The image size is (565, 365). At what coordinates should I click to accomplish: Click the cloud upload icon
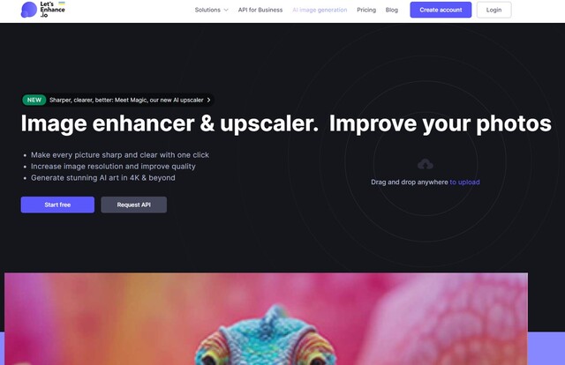click(426, 164)
